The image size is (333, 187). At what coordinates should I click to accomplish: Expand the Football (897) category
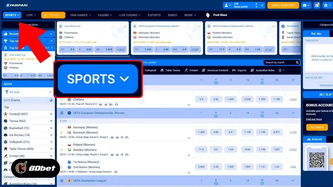51,114
